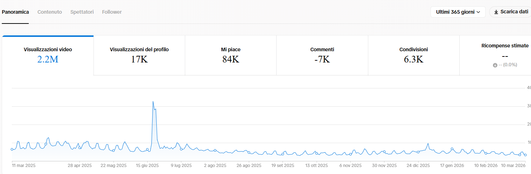Pick the chart marker above 17 gen 2026
The image size is (531, 174).
pos(452,149)
